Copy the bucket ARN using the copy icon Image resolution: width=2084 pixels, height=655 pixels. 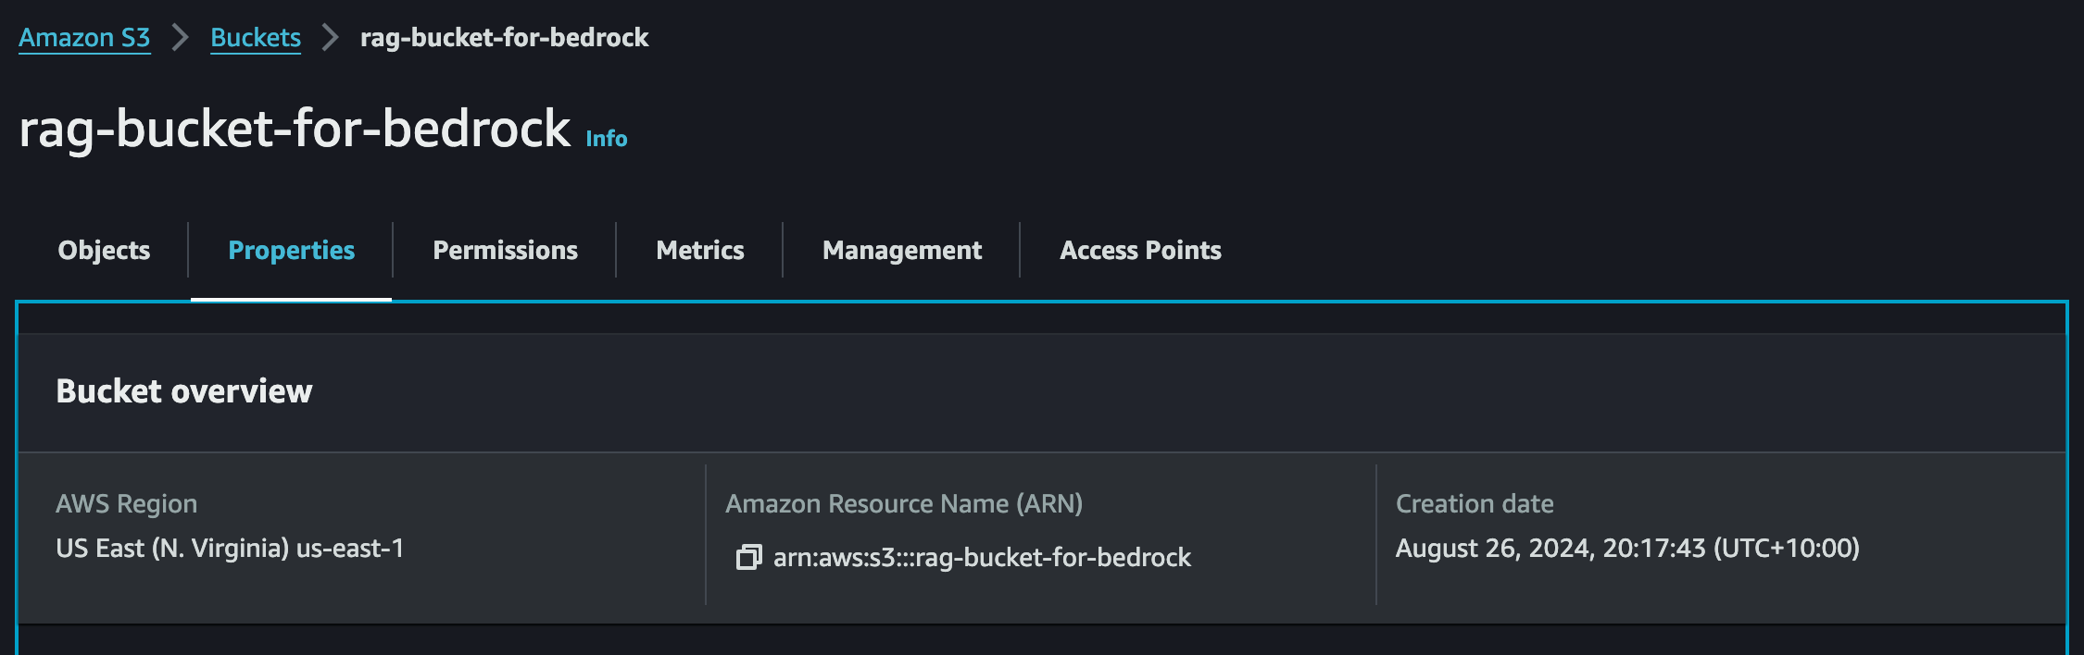[x=748, y=557]
